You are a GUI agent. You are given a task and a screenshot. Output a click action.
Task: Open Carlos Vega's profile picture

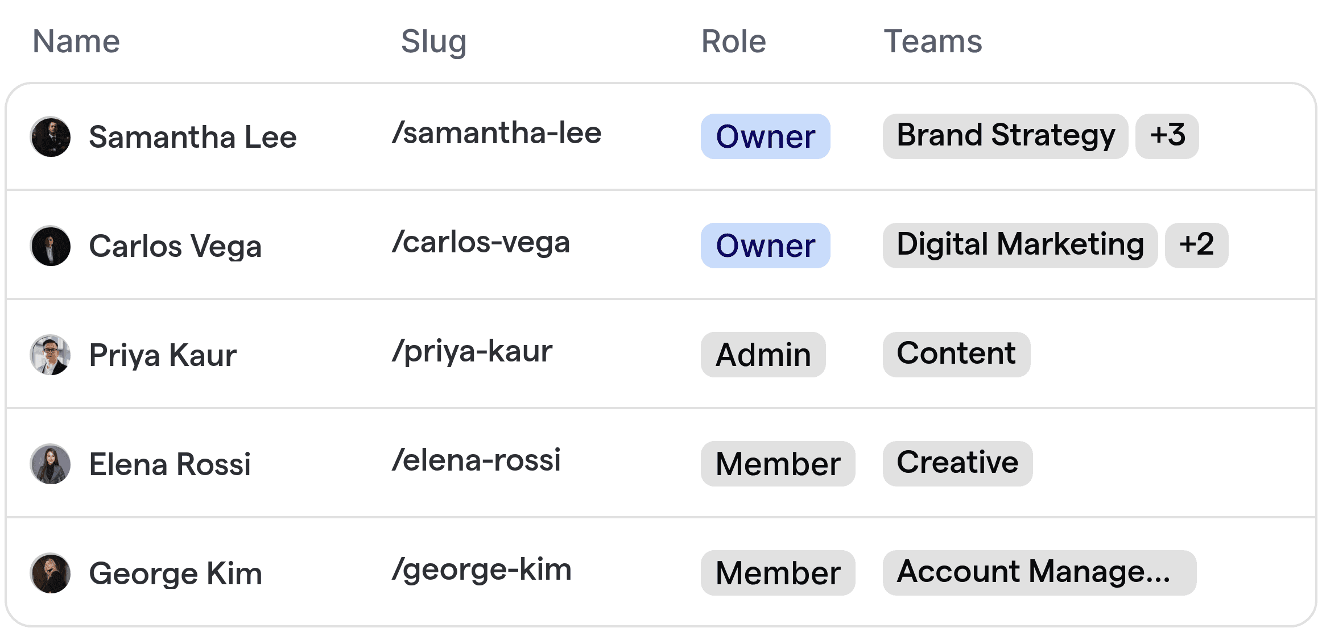(x=50, y=246)
